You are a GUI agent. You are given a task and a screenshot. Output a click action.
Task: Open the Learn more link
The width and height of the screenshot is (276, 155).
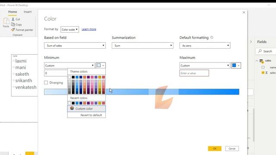tap(89, 29)
